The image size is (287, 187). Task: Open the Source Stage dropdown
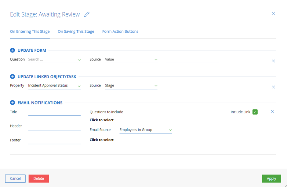[131, 86]
